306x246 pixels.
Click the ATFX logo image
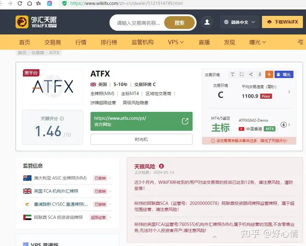53,87
